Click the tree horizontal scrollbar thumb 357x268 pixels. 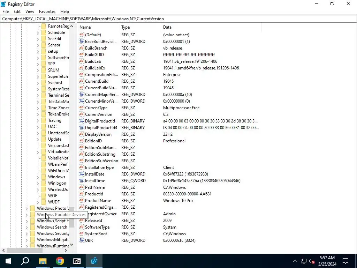coord(24,250)
